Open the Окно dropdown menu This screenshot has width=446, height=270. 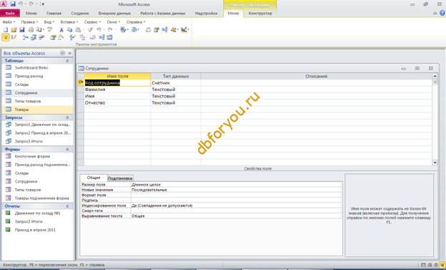(x=114, y=22)
